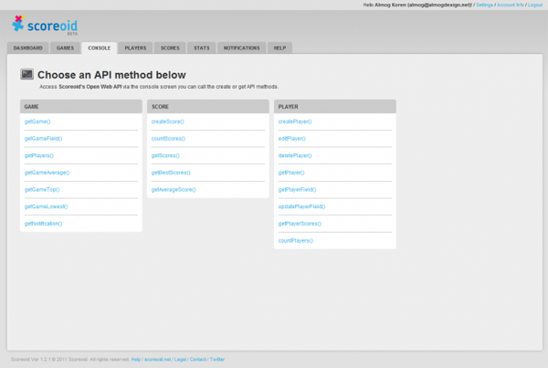The width and height of the screenshot is (548, 368).
Task: Choose the getGame() API method
Action: (37, 121)
